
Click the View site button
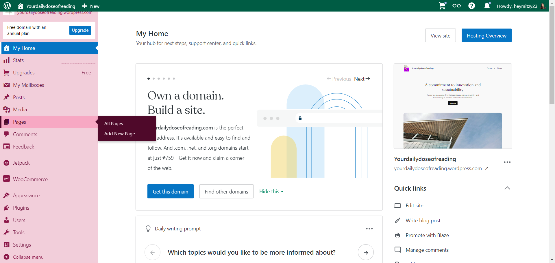tap(441, 35)
